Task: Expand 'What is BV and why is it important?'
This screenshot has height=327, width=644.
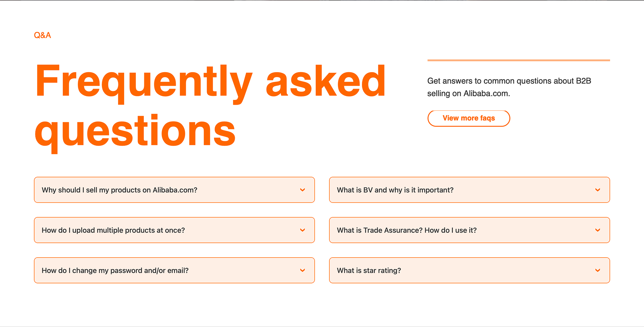Action: [x=395, y=190]
